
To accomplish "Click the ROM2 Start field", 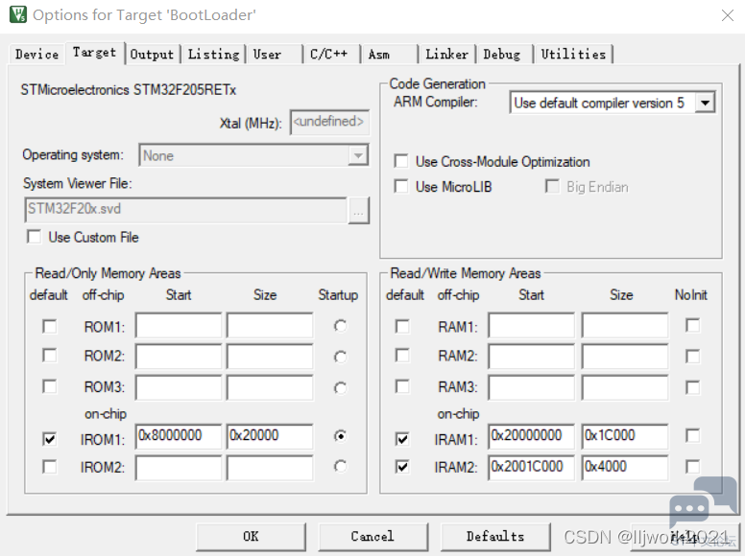I will (x=179, y=357).
